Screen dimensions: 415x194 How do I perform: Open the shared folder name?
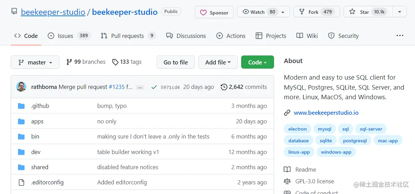click(x=40, y=167)
